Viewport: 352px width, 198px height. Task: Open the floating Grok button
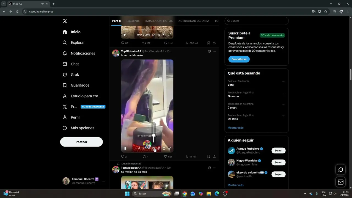[x=340, y=170]
